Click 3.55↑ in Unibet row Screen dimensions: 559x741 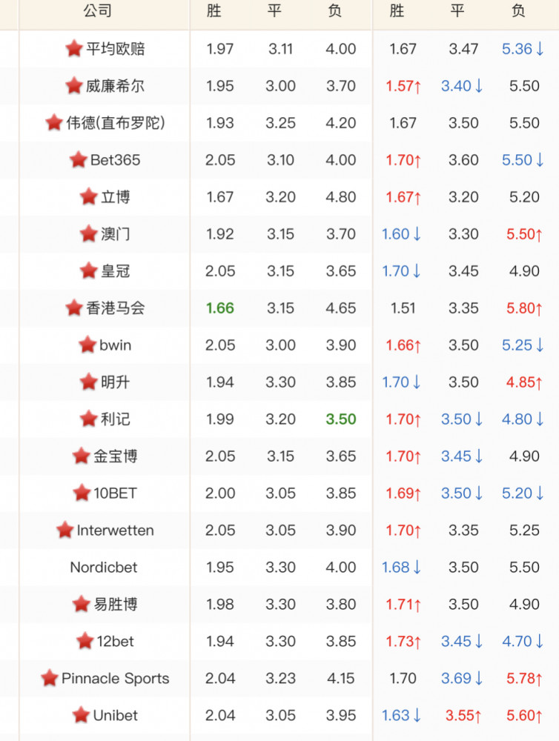pos(463,716)
